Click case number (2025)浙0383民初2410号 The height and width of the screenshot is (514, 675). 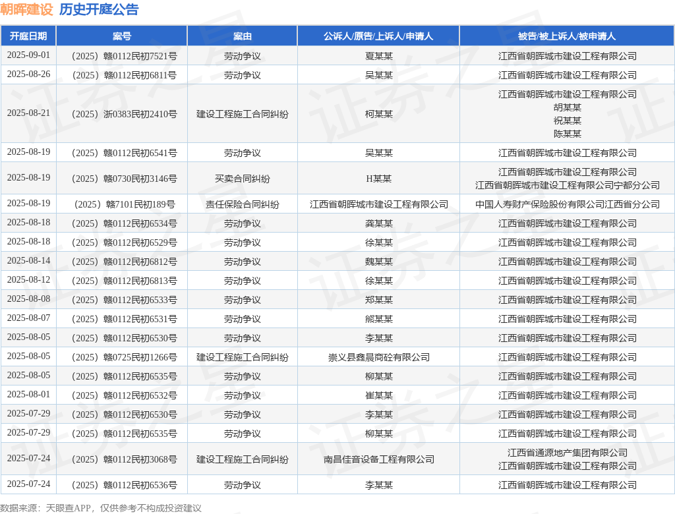[x=124, y=114]
